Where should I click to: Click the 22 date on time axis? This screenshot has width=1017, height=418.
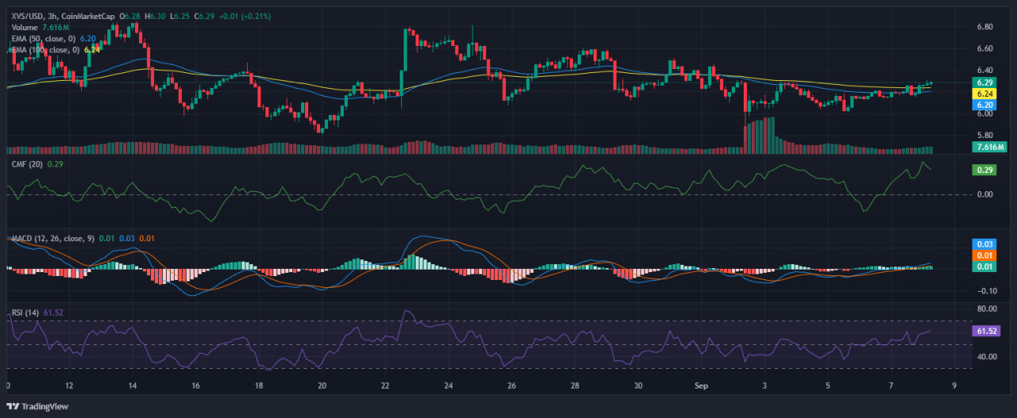coord(385,386)
